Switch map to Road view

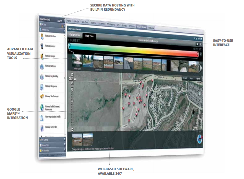pyautogui.click(x=185, y=78)
